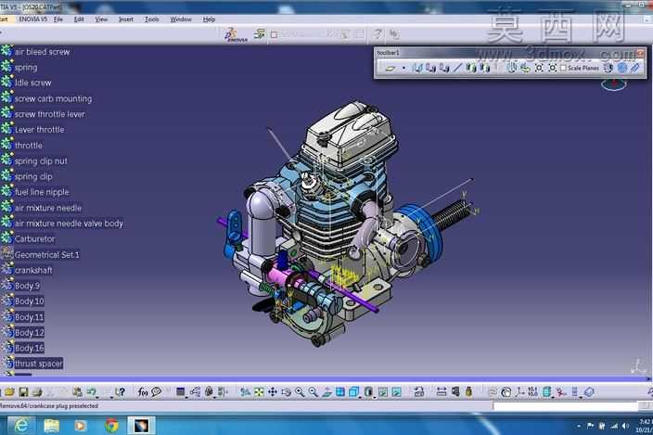
Task: Click the ENOVIA logo icon in top toolbar
Action: coord(236,35)
